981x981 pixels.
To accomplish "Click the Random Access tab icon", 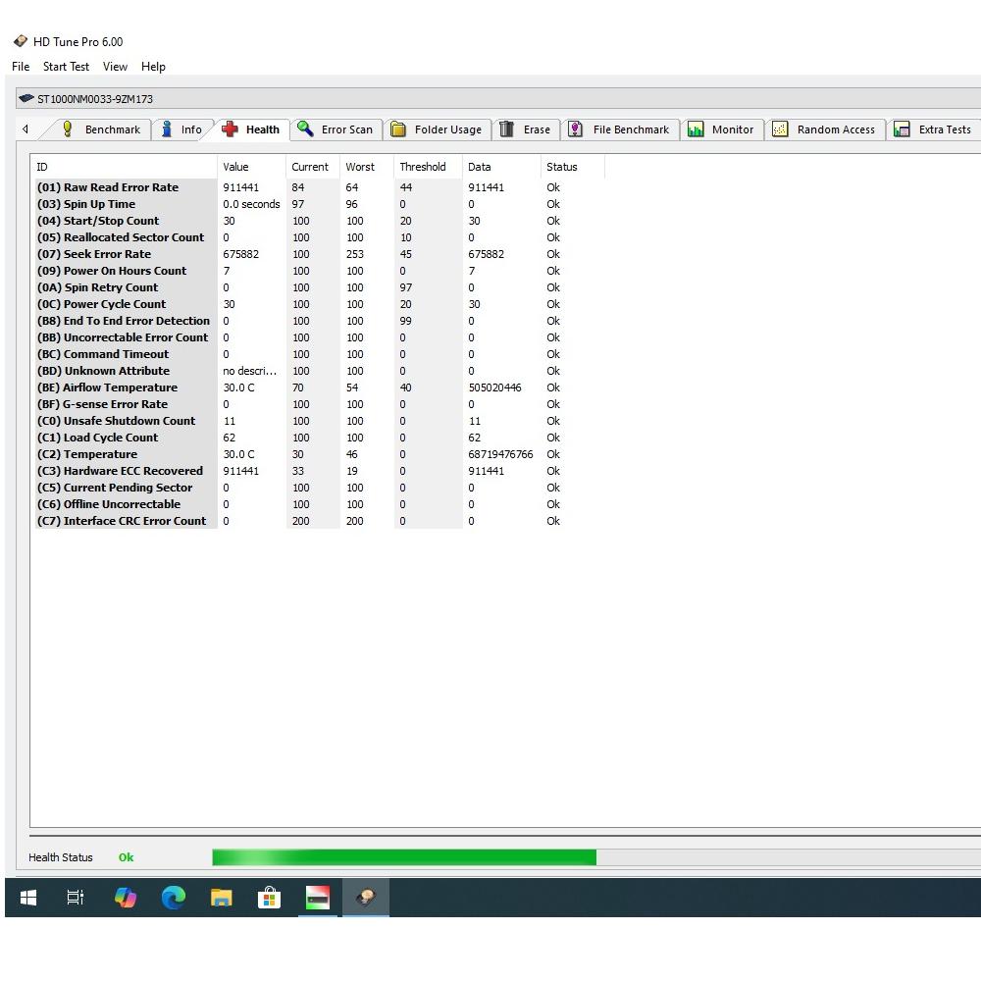I will pos(780,129).
